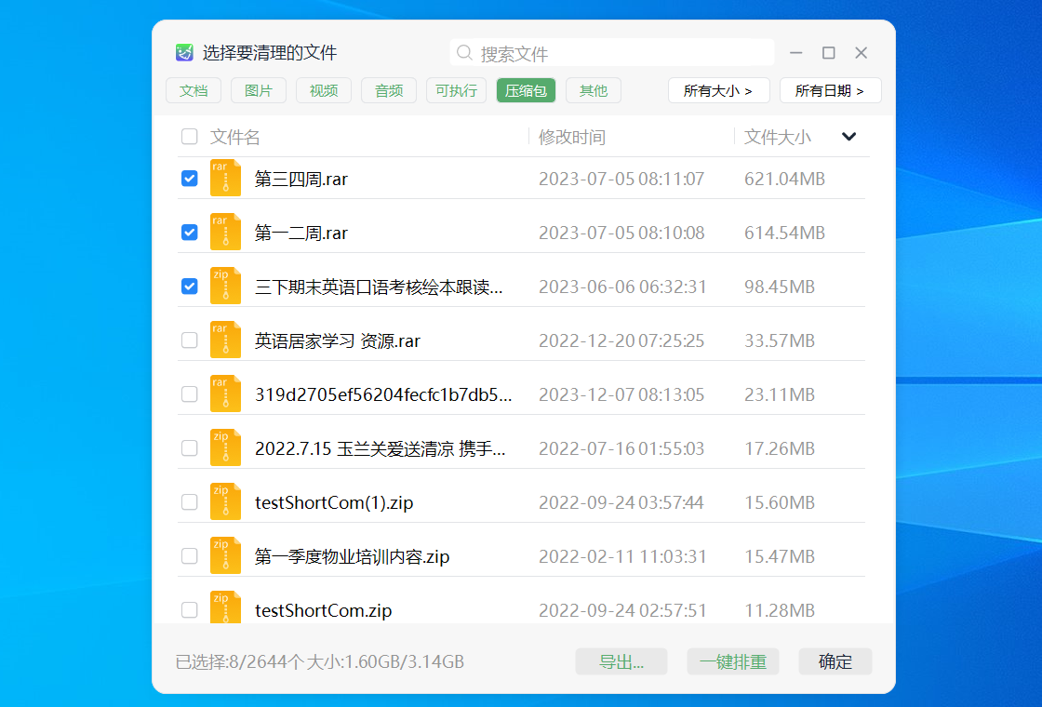Click zip icon of 第一季度物业培训内容.zip
Image resolution: width=1042 pixels, height=707 pixels.
click(x=225, y=556)
